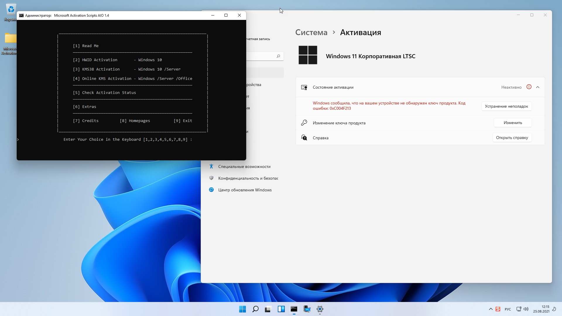562x316 pixels.
Task: Open taskbar Search icon
Action: (255, 309)
